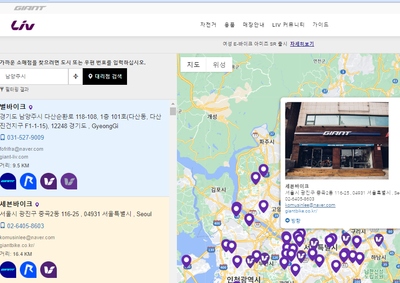Viewport: 400px width, 283px height.
Task: Click giantbike.co.kr/ link in store list
Action: tap(18, 245)
